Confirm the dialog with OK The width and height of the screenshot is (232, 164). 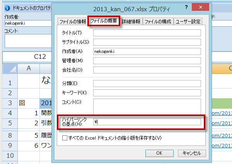tap(159, 153)
